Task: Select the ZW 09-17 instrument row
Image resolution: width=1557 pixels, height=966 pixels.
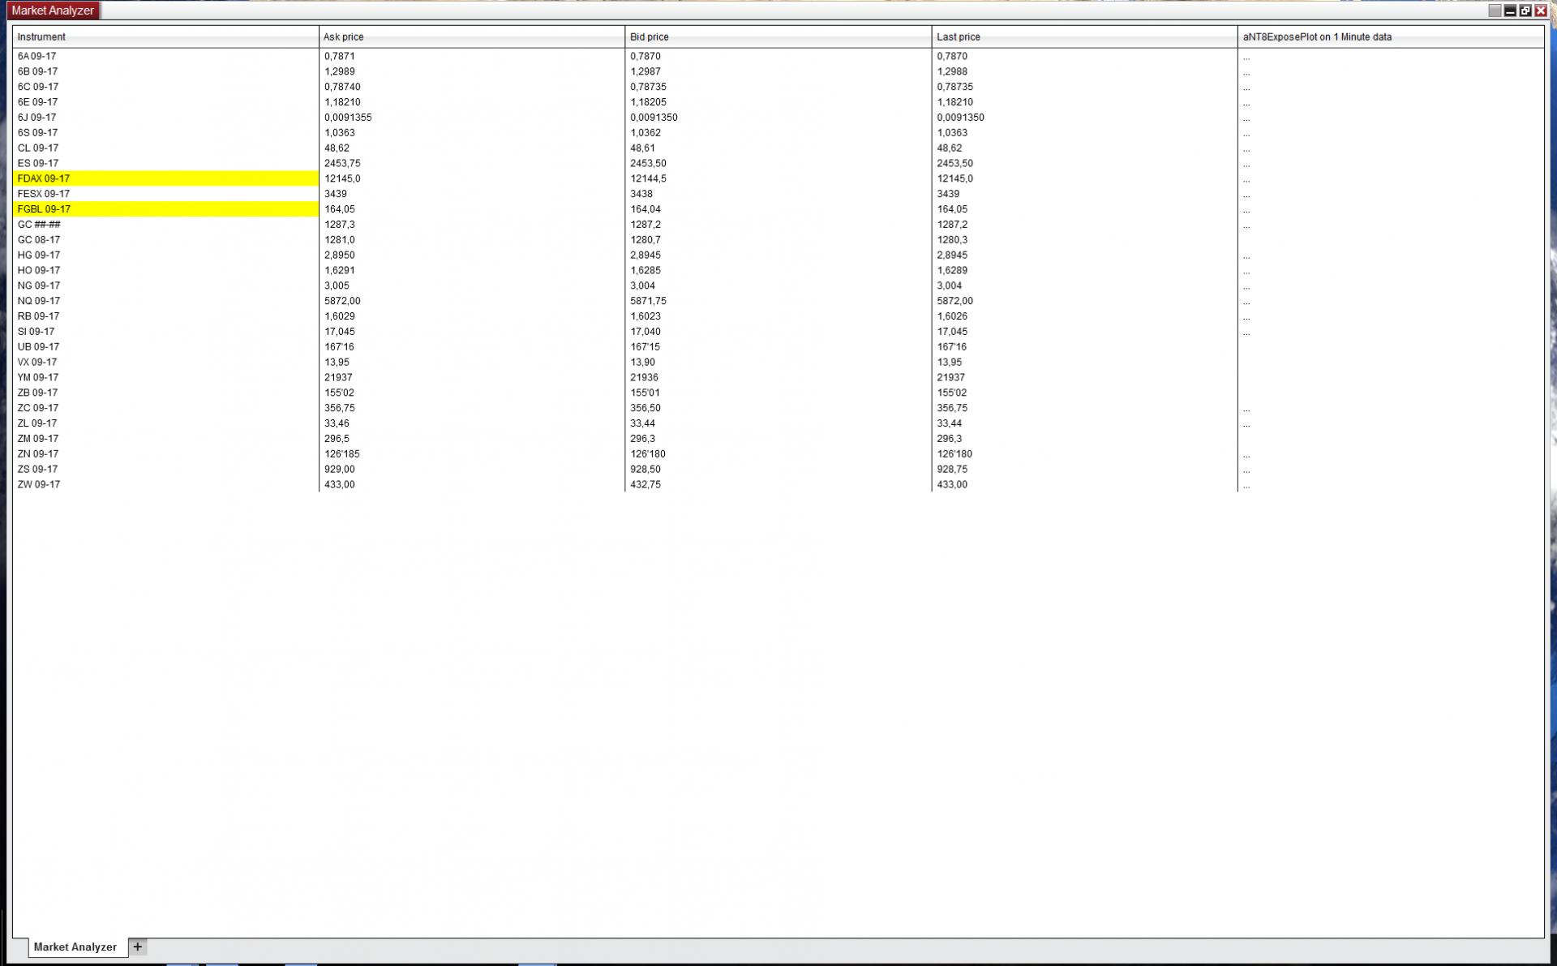Action: click(x=39, y=484)
